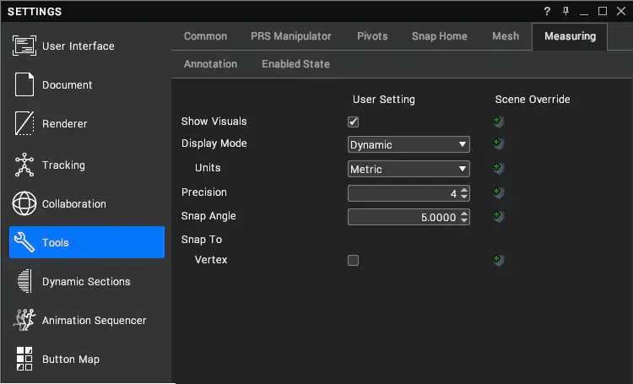The image size is (633, 384).
Task: Click the User Interface label
Action: [78, 46]
